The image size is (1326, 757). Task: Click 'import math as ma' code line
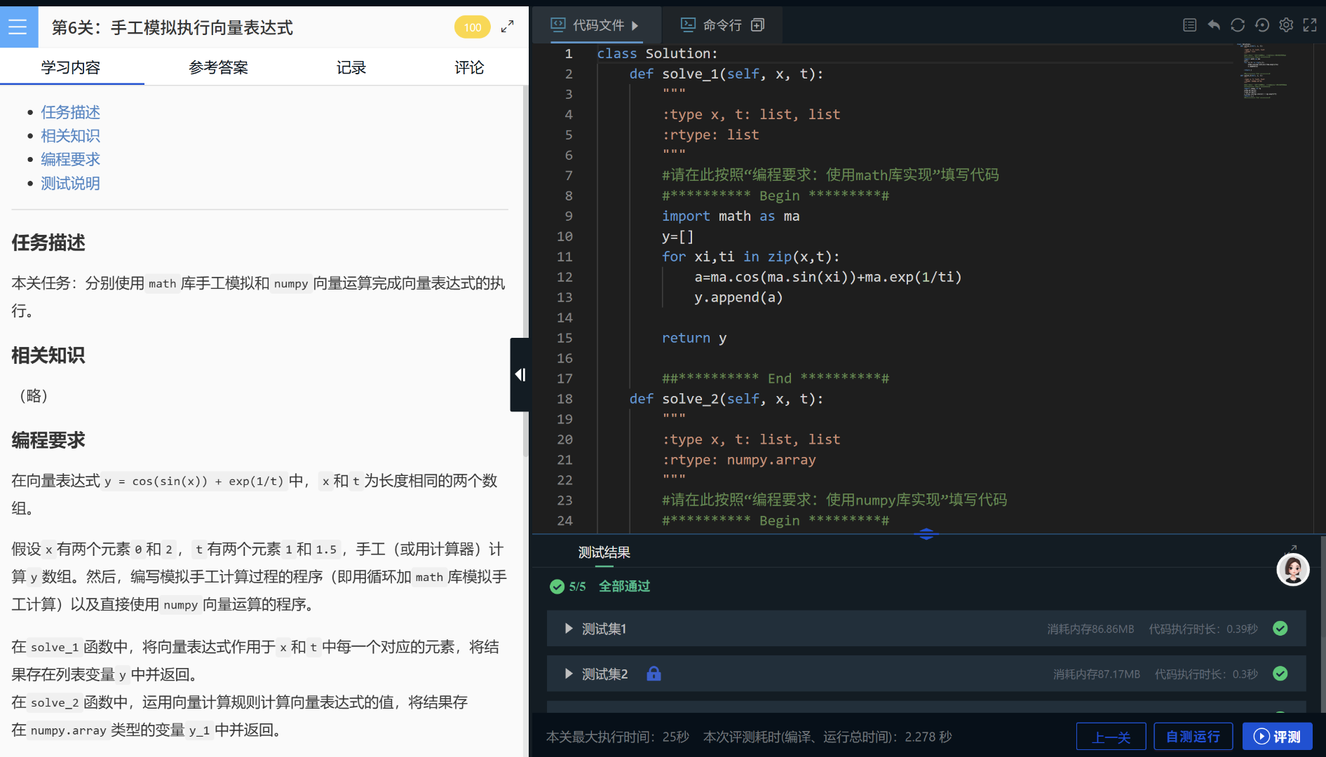pyautogui.click(x=731, y=216)
